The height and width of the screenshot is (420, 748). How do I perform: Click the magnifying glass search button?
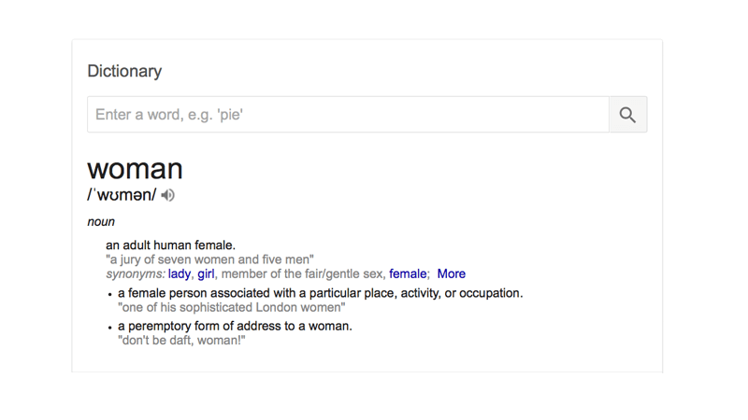627,115
